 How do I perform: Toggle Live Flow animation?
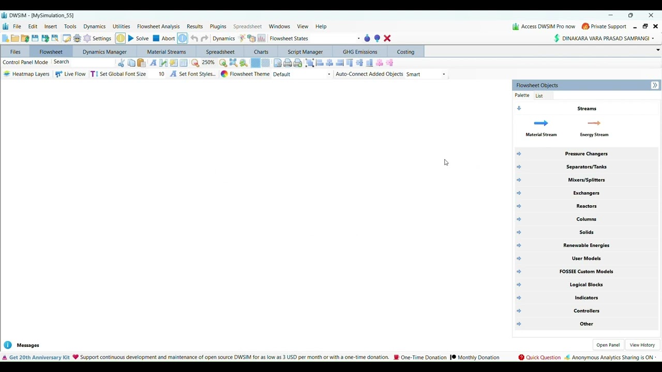[70, 74]
